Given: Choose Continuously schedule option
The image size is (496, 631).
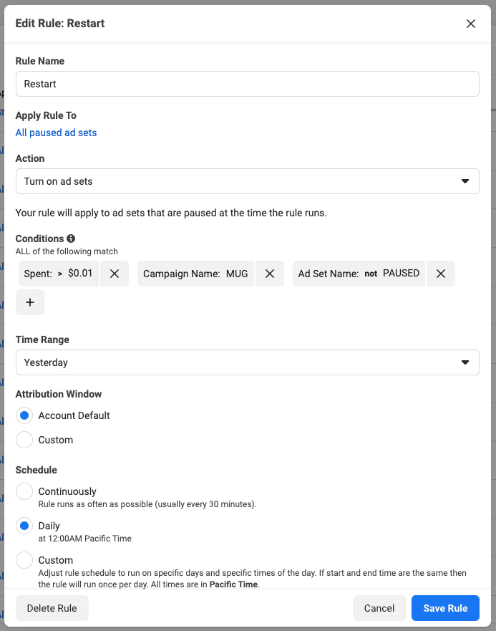Looking at the screenshot, I should [24, 491].
